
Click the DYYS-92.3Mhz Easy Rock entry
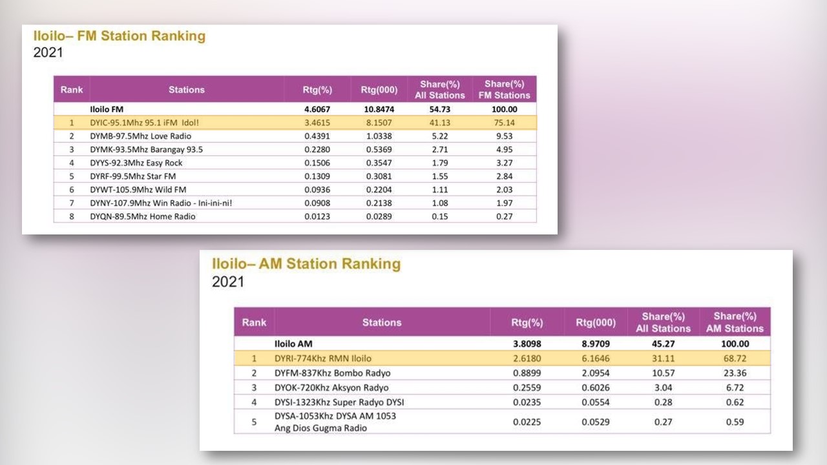tap(136, 163)
